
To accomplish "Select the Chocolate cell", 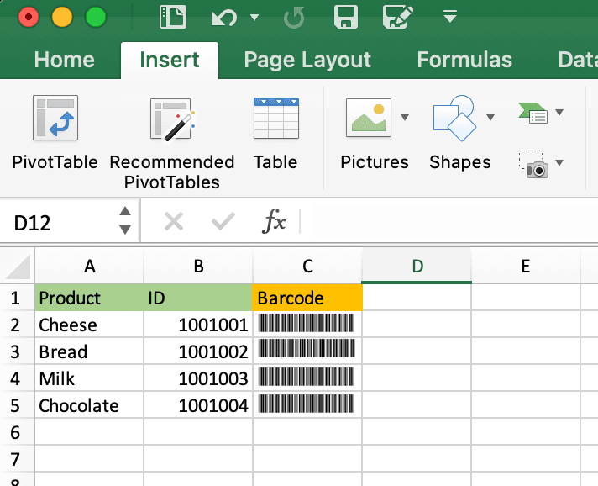I will [x=89, y=405].
